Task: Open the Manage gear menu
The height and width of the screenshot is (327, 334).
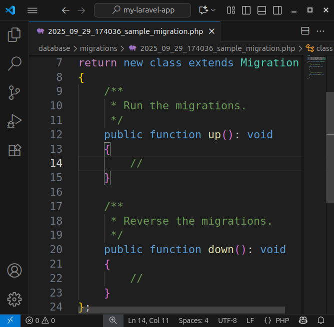Action: coord(14,300)
